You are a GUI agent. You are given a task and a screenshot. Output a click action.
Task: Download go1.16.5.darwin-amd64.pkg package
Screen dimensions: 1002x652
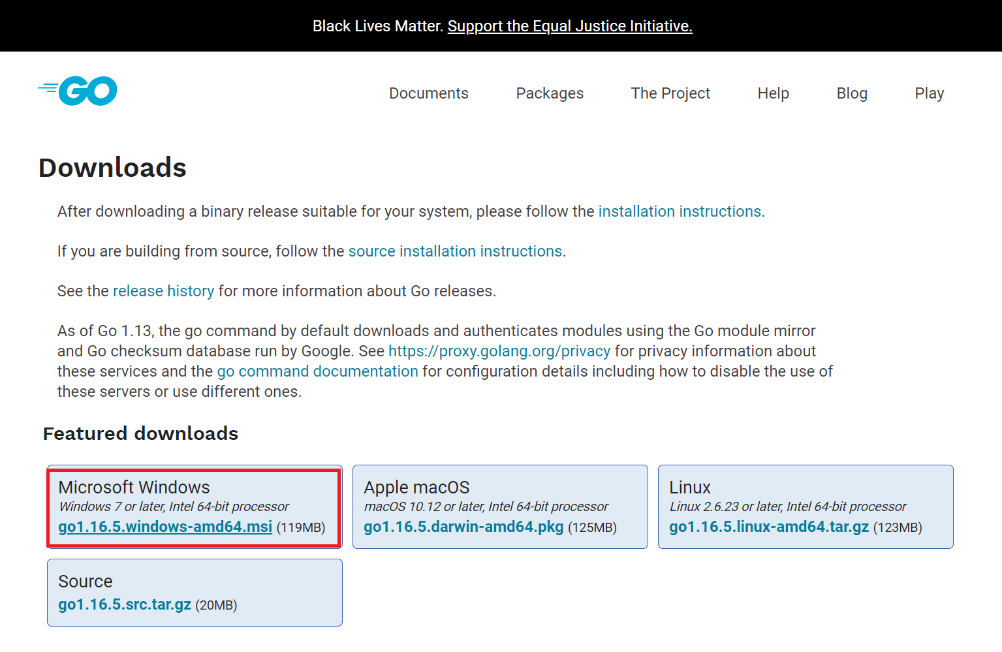click(463, 527)
